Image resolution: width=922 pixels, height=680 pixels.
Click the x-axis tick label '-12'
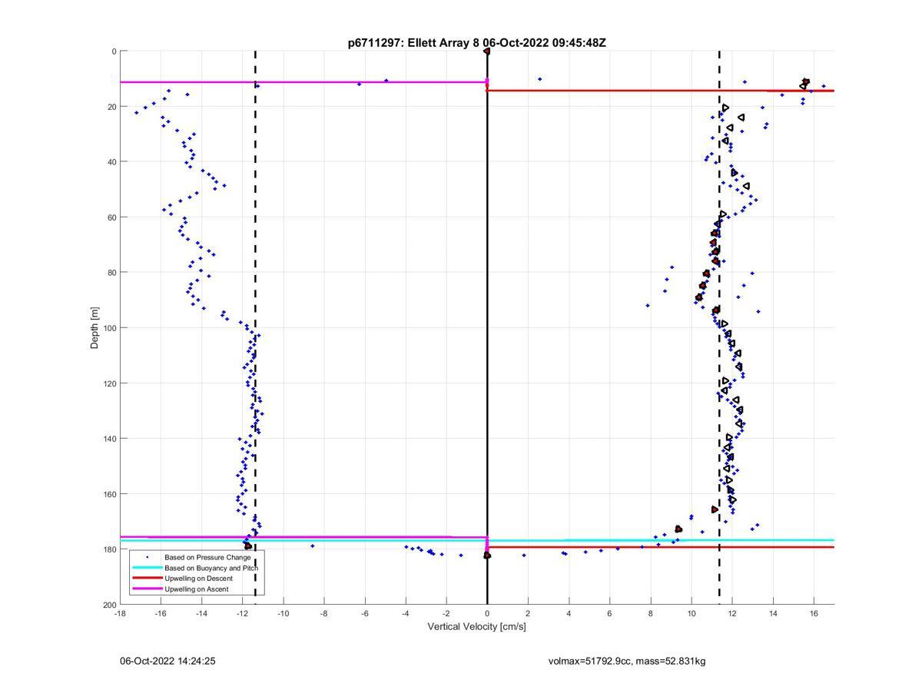[242, 613]
